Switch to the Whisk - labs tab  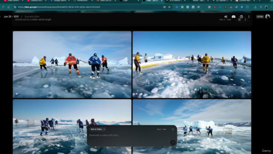199,1
